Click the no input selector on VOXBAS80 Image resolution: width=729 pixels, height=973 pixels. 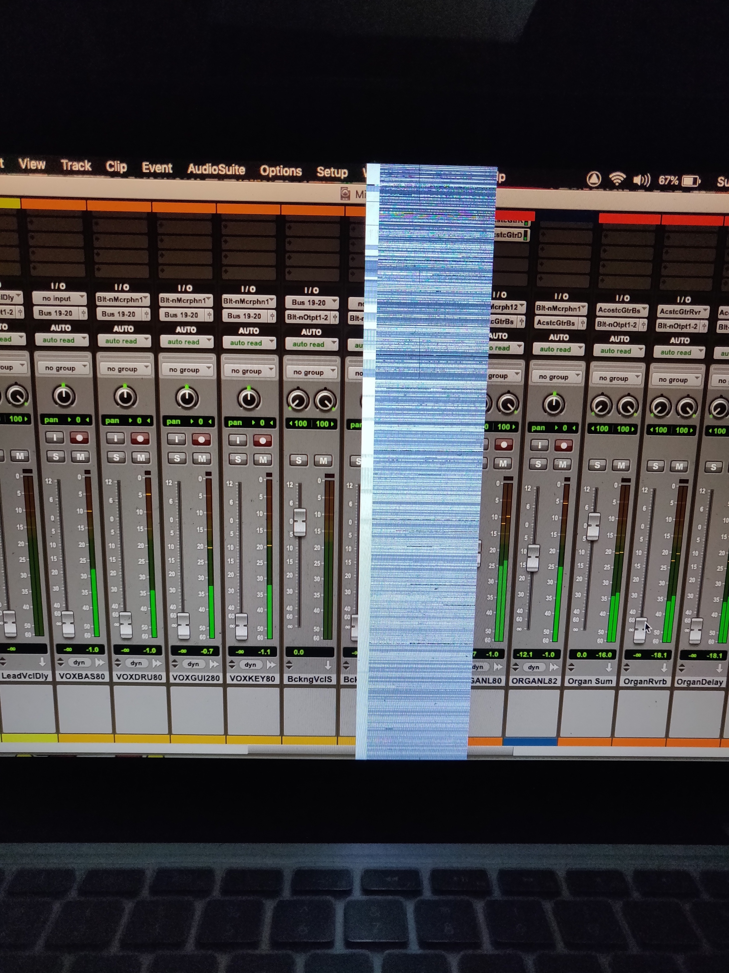[59, 298]
